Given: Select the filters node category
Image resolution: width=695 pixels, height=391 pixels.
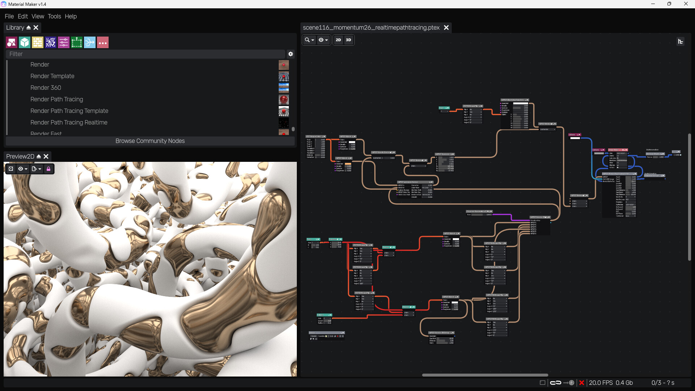Looking at the screenshot, I should [x=63, y=42].
